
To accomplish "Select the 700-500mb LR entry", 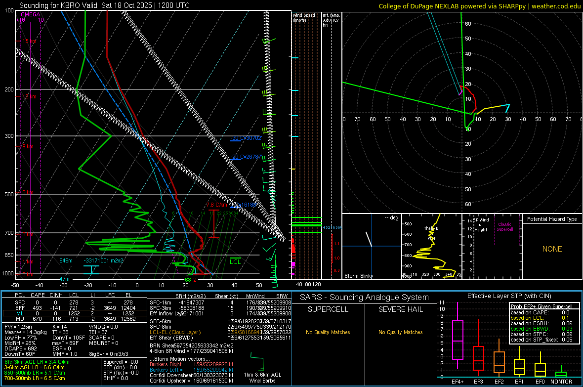I will coord(35,378).
